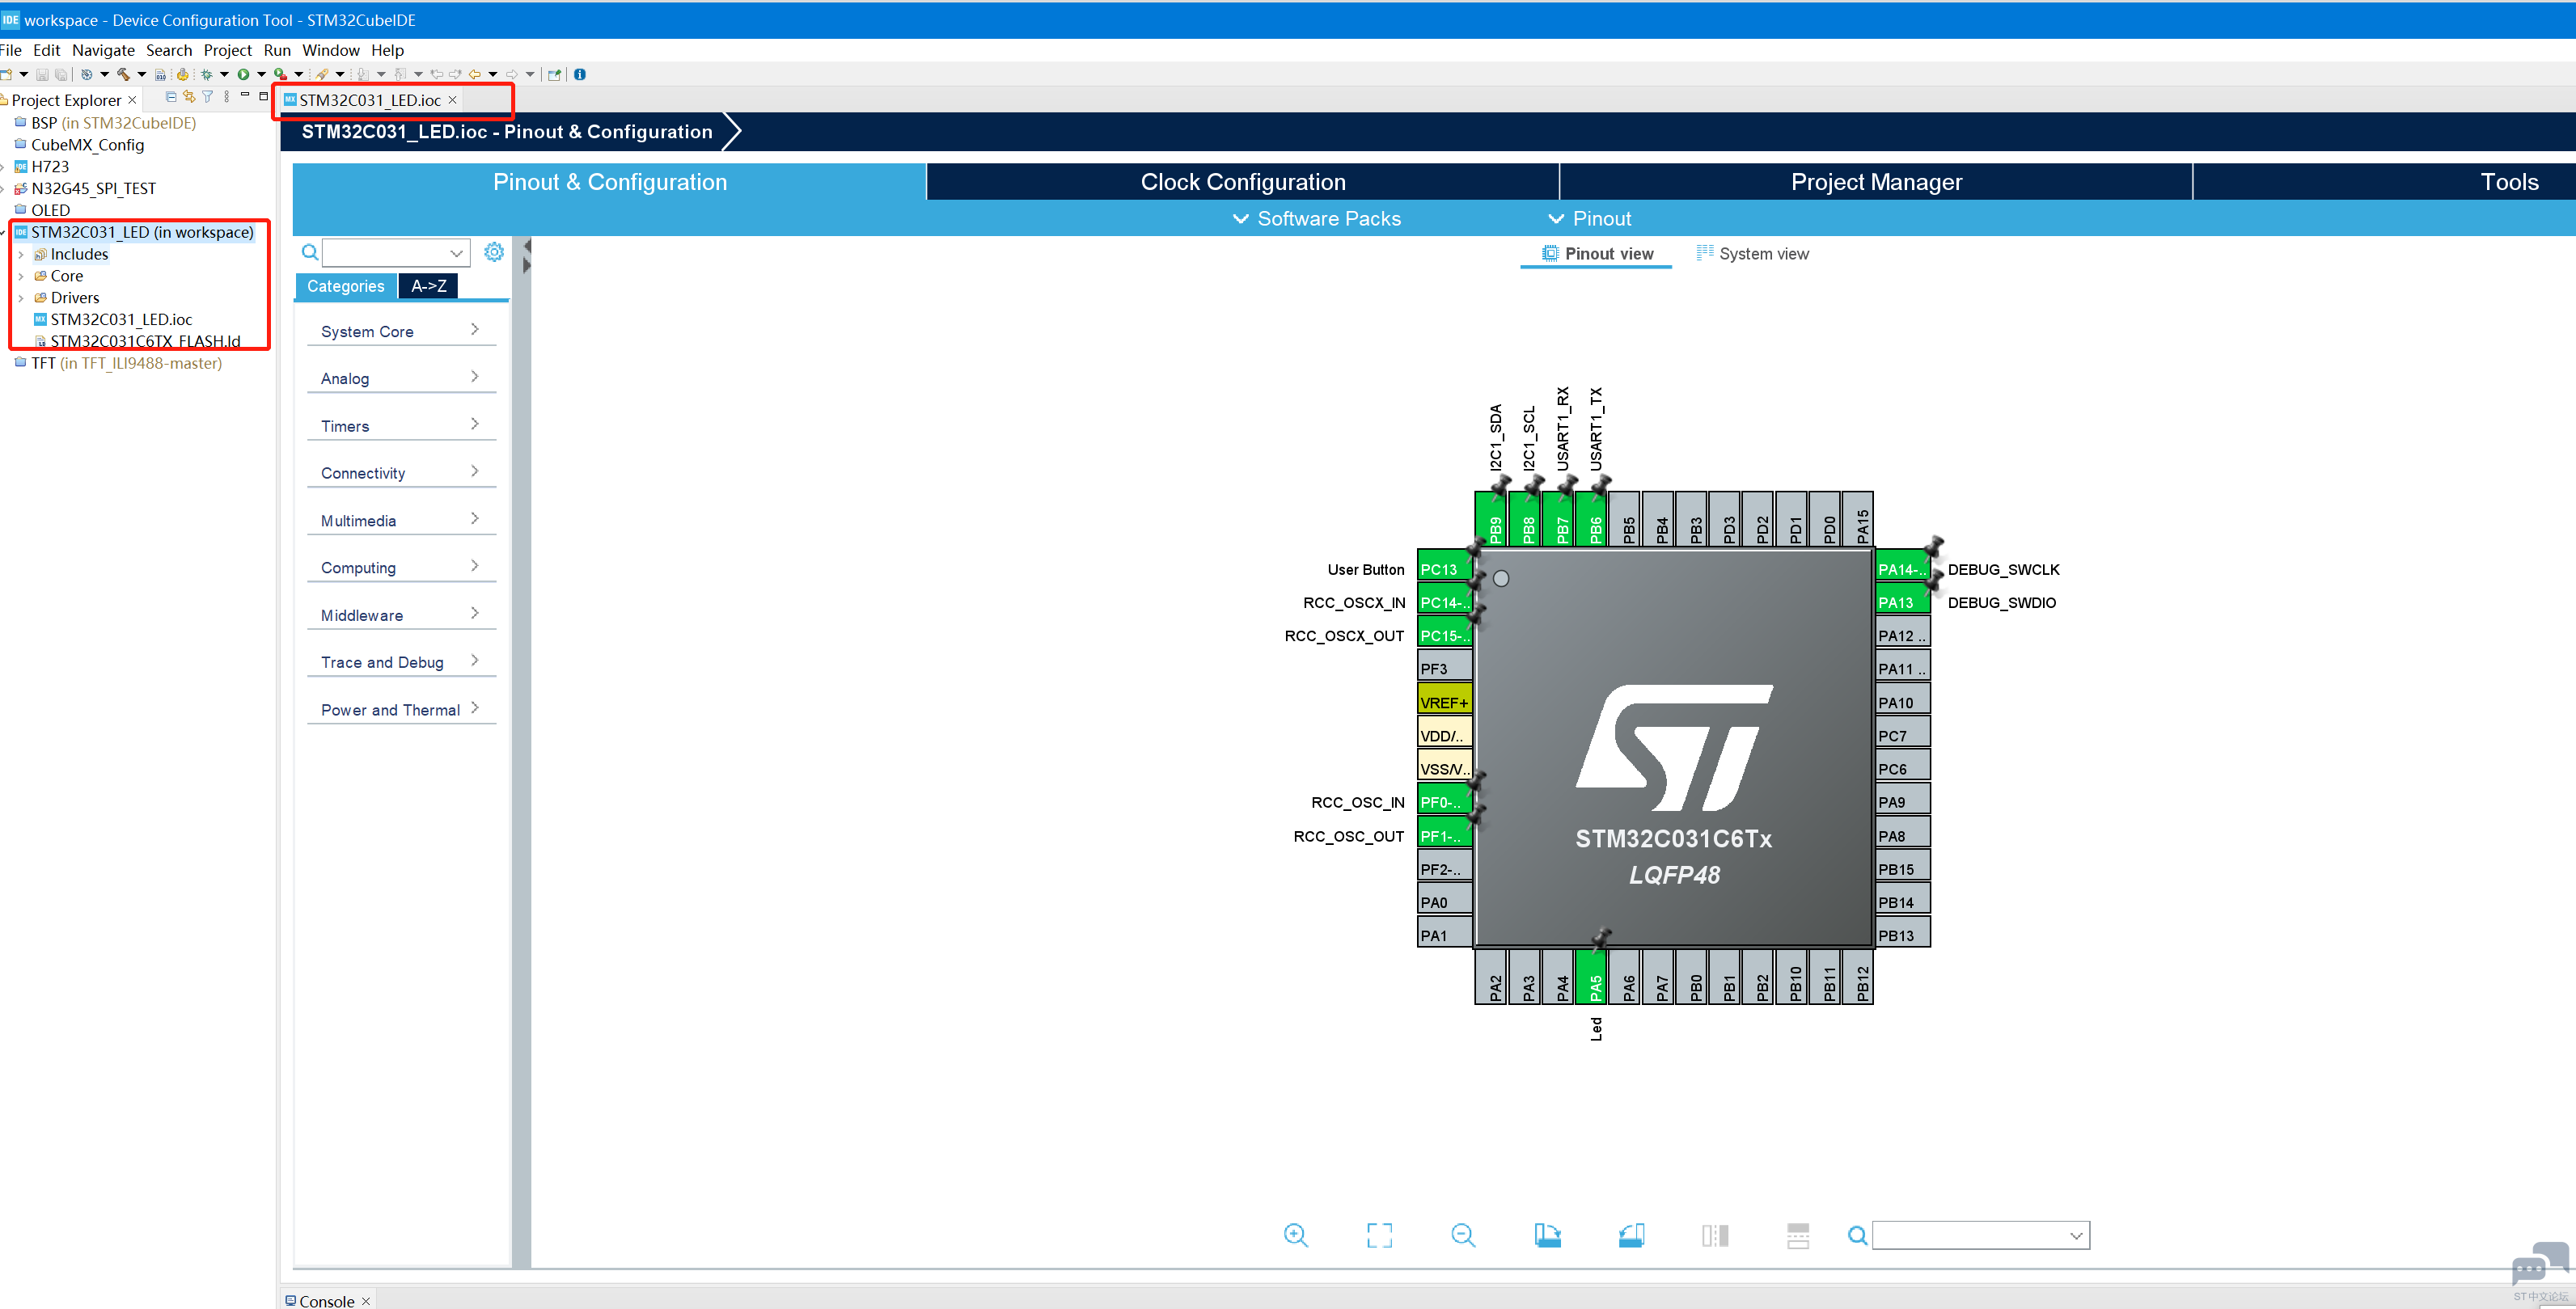Click Device Configuration code generation gear icon
Screen dimensions: 2576x1309
[182, 74]
